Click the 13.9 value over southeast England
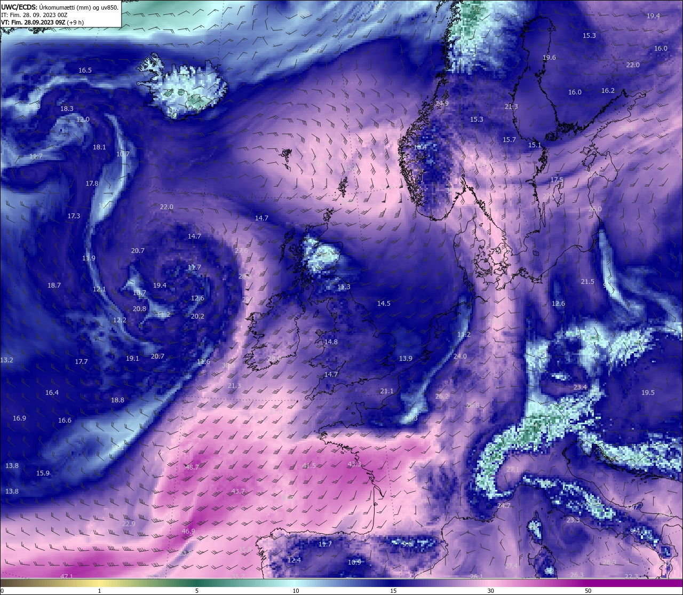Viewport: 683px width, 595px height. click(406, 359)
